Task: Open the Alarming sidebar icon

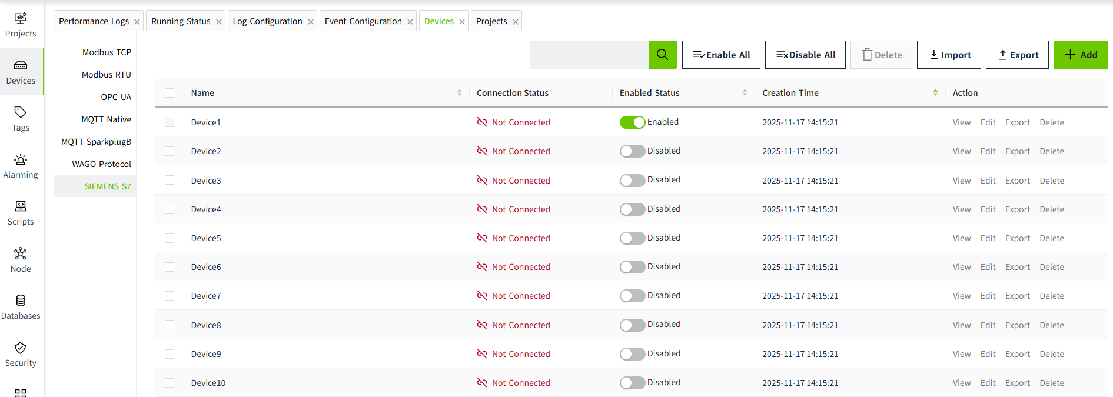Action: (x=21, y=166)
